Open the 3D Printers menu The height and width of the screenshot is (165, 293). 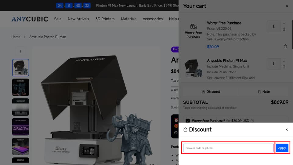tap(105, 19)
